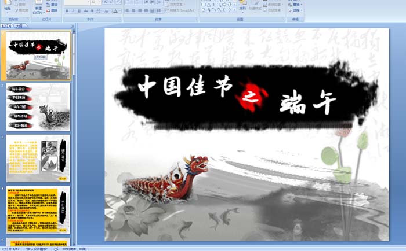The height and width of the screenshot is (251, 406).
Task: Toggle underline formatting
Action: (79, 11)
